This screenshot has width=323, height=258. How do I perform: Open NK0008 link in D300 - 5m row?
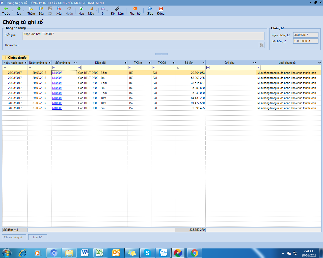(57, 108)
